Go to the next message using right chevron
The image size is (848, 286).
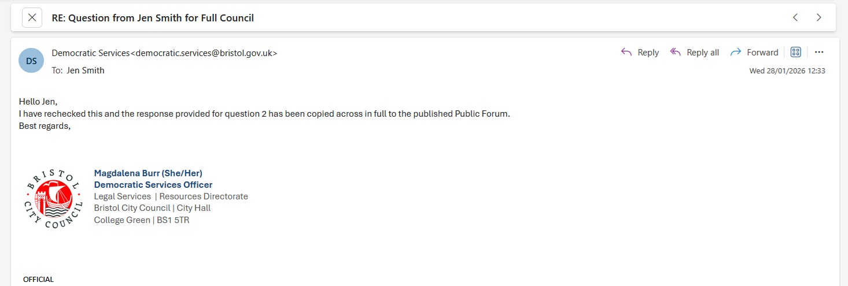(x=818, y=17)
